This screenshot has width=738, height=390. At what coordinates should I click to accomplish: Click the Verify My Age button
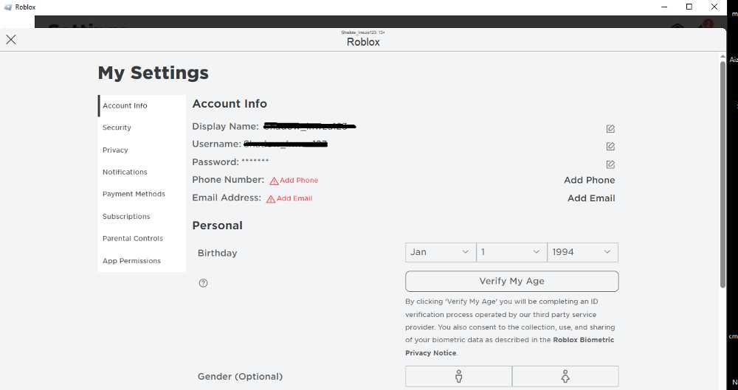tap(511, 282)
